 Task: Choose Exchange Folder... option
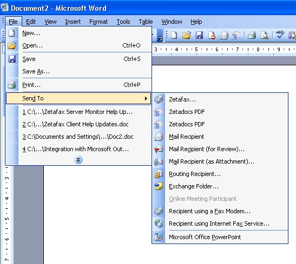pyautogui.click(x=220, y=186)
